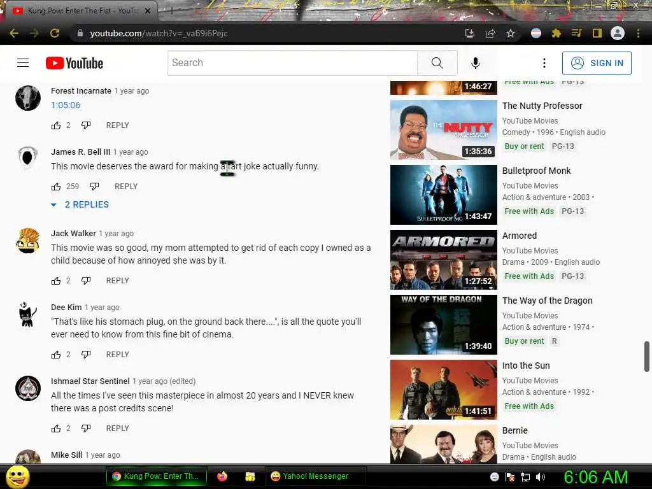The image size is (652, 489).
Task: Click the SIGN IN button
Action: click(597, 63)
